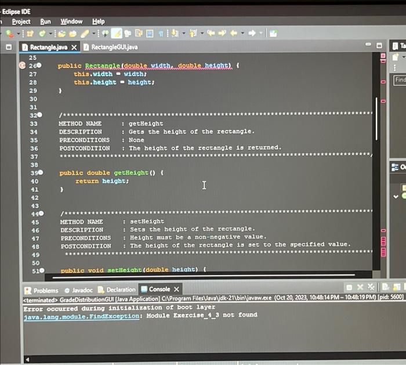406x365 pixels.
Task: Click the Remove Launch console icon
Action: (x=360, y=287)
